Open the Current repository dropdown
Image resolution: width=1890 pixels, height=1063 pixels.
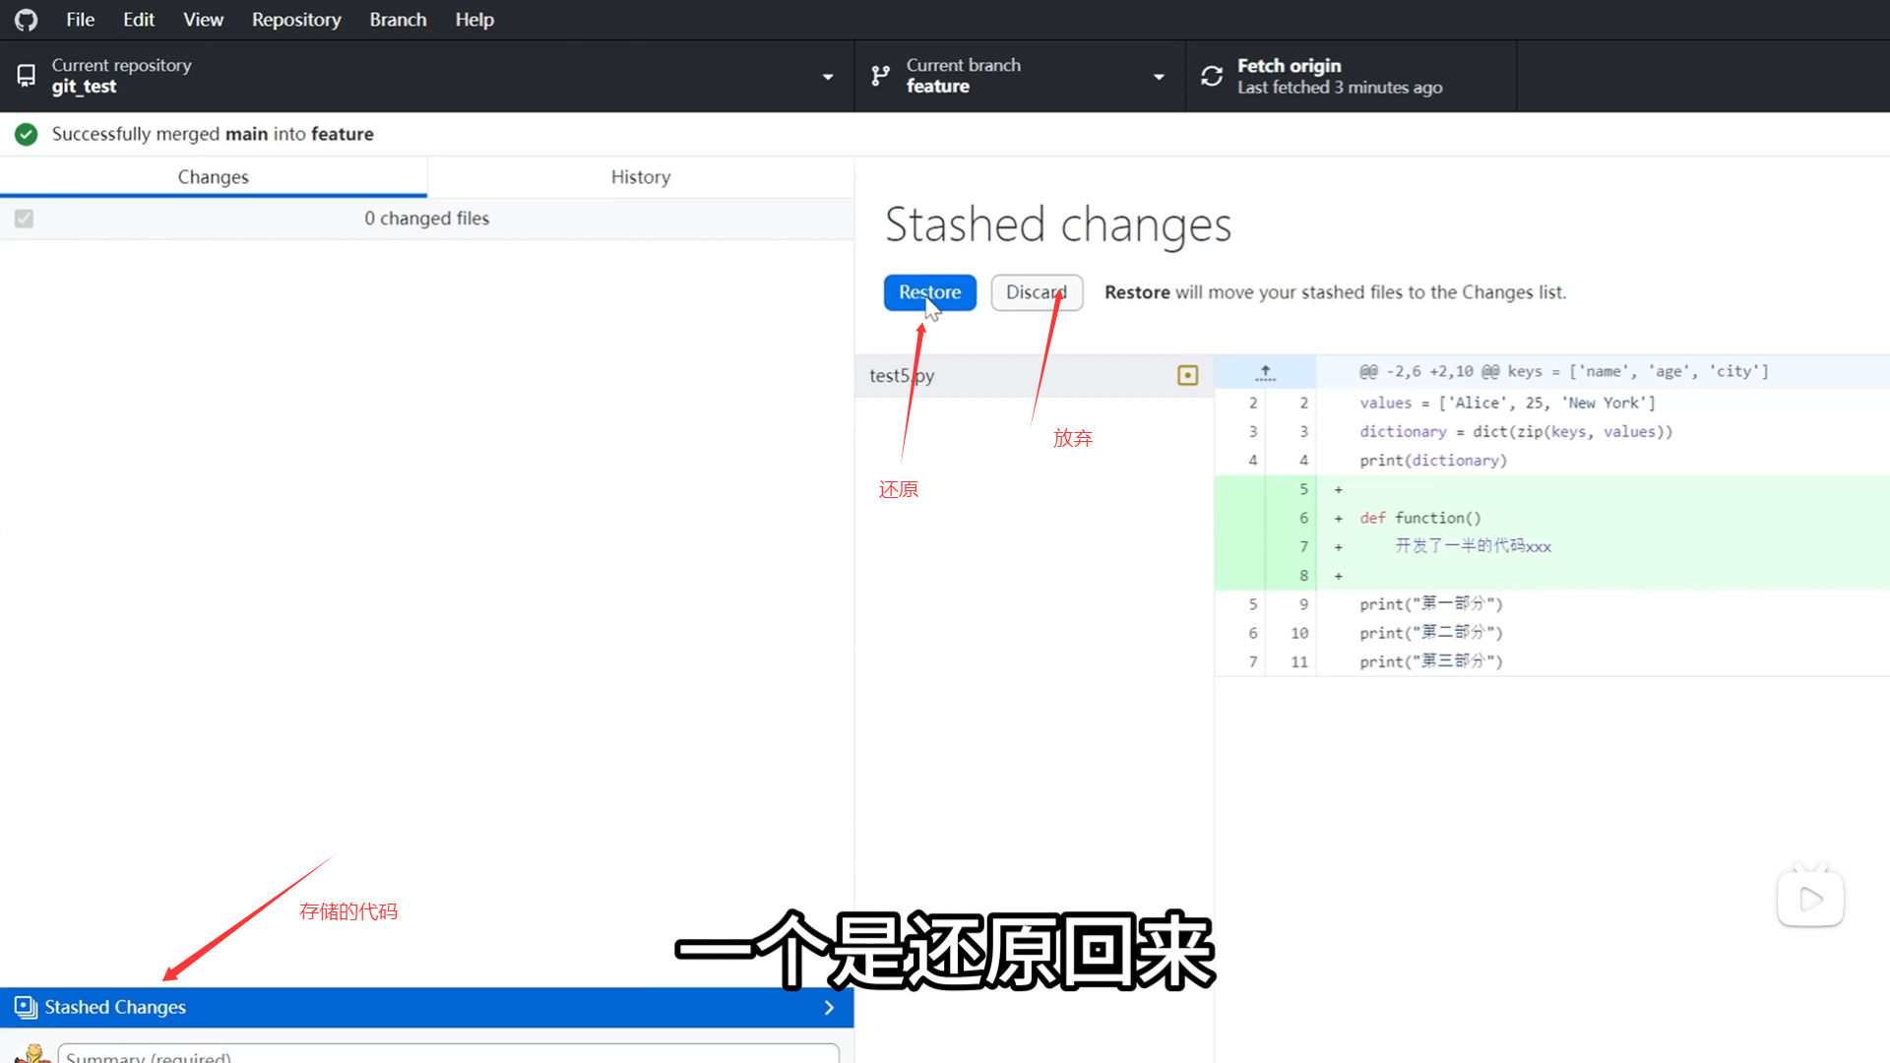[827, 76]
